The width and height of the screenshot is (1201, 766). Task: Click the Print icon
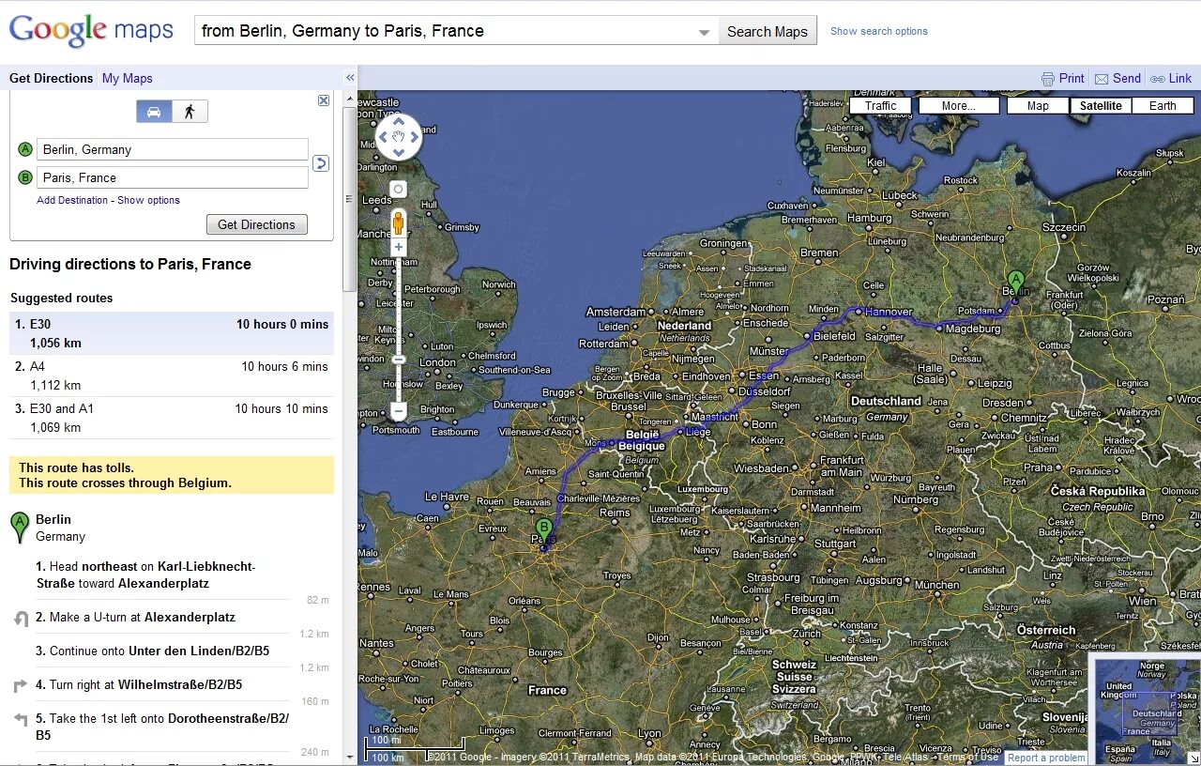pos(1048,79)
